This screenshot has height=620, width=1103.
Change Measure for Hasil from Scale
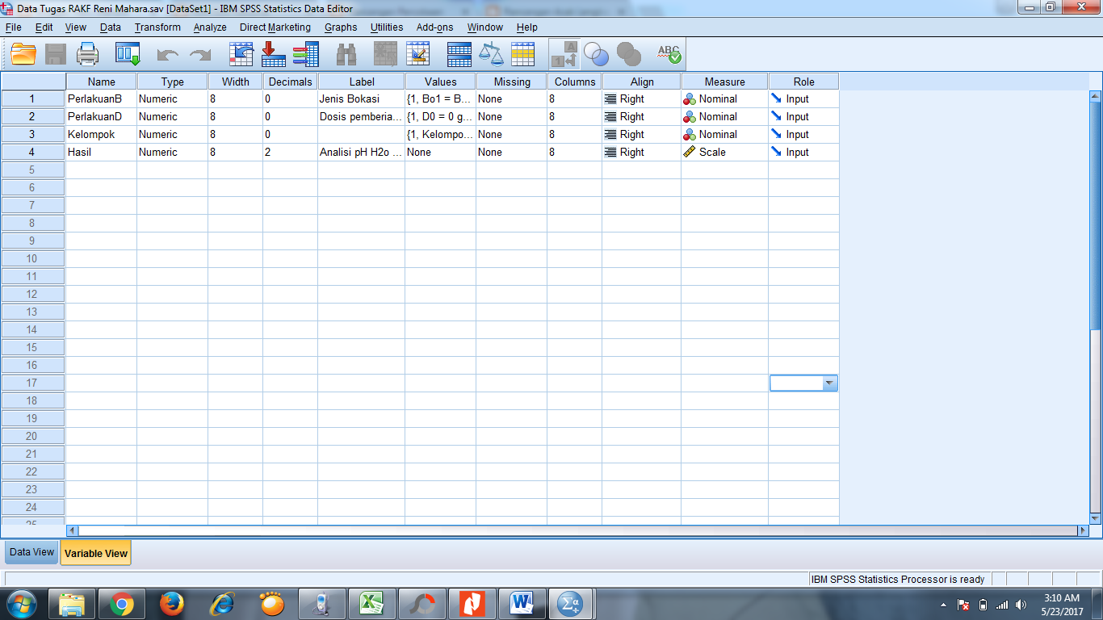coord(721,152)
